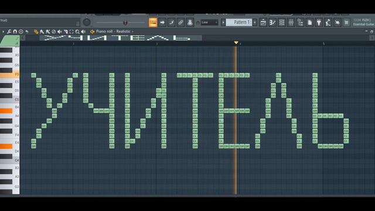Click the plus button right of Pattern 1

click(x=255, y=22)
